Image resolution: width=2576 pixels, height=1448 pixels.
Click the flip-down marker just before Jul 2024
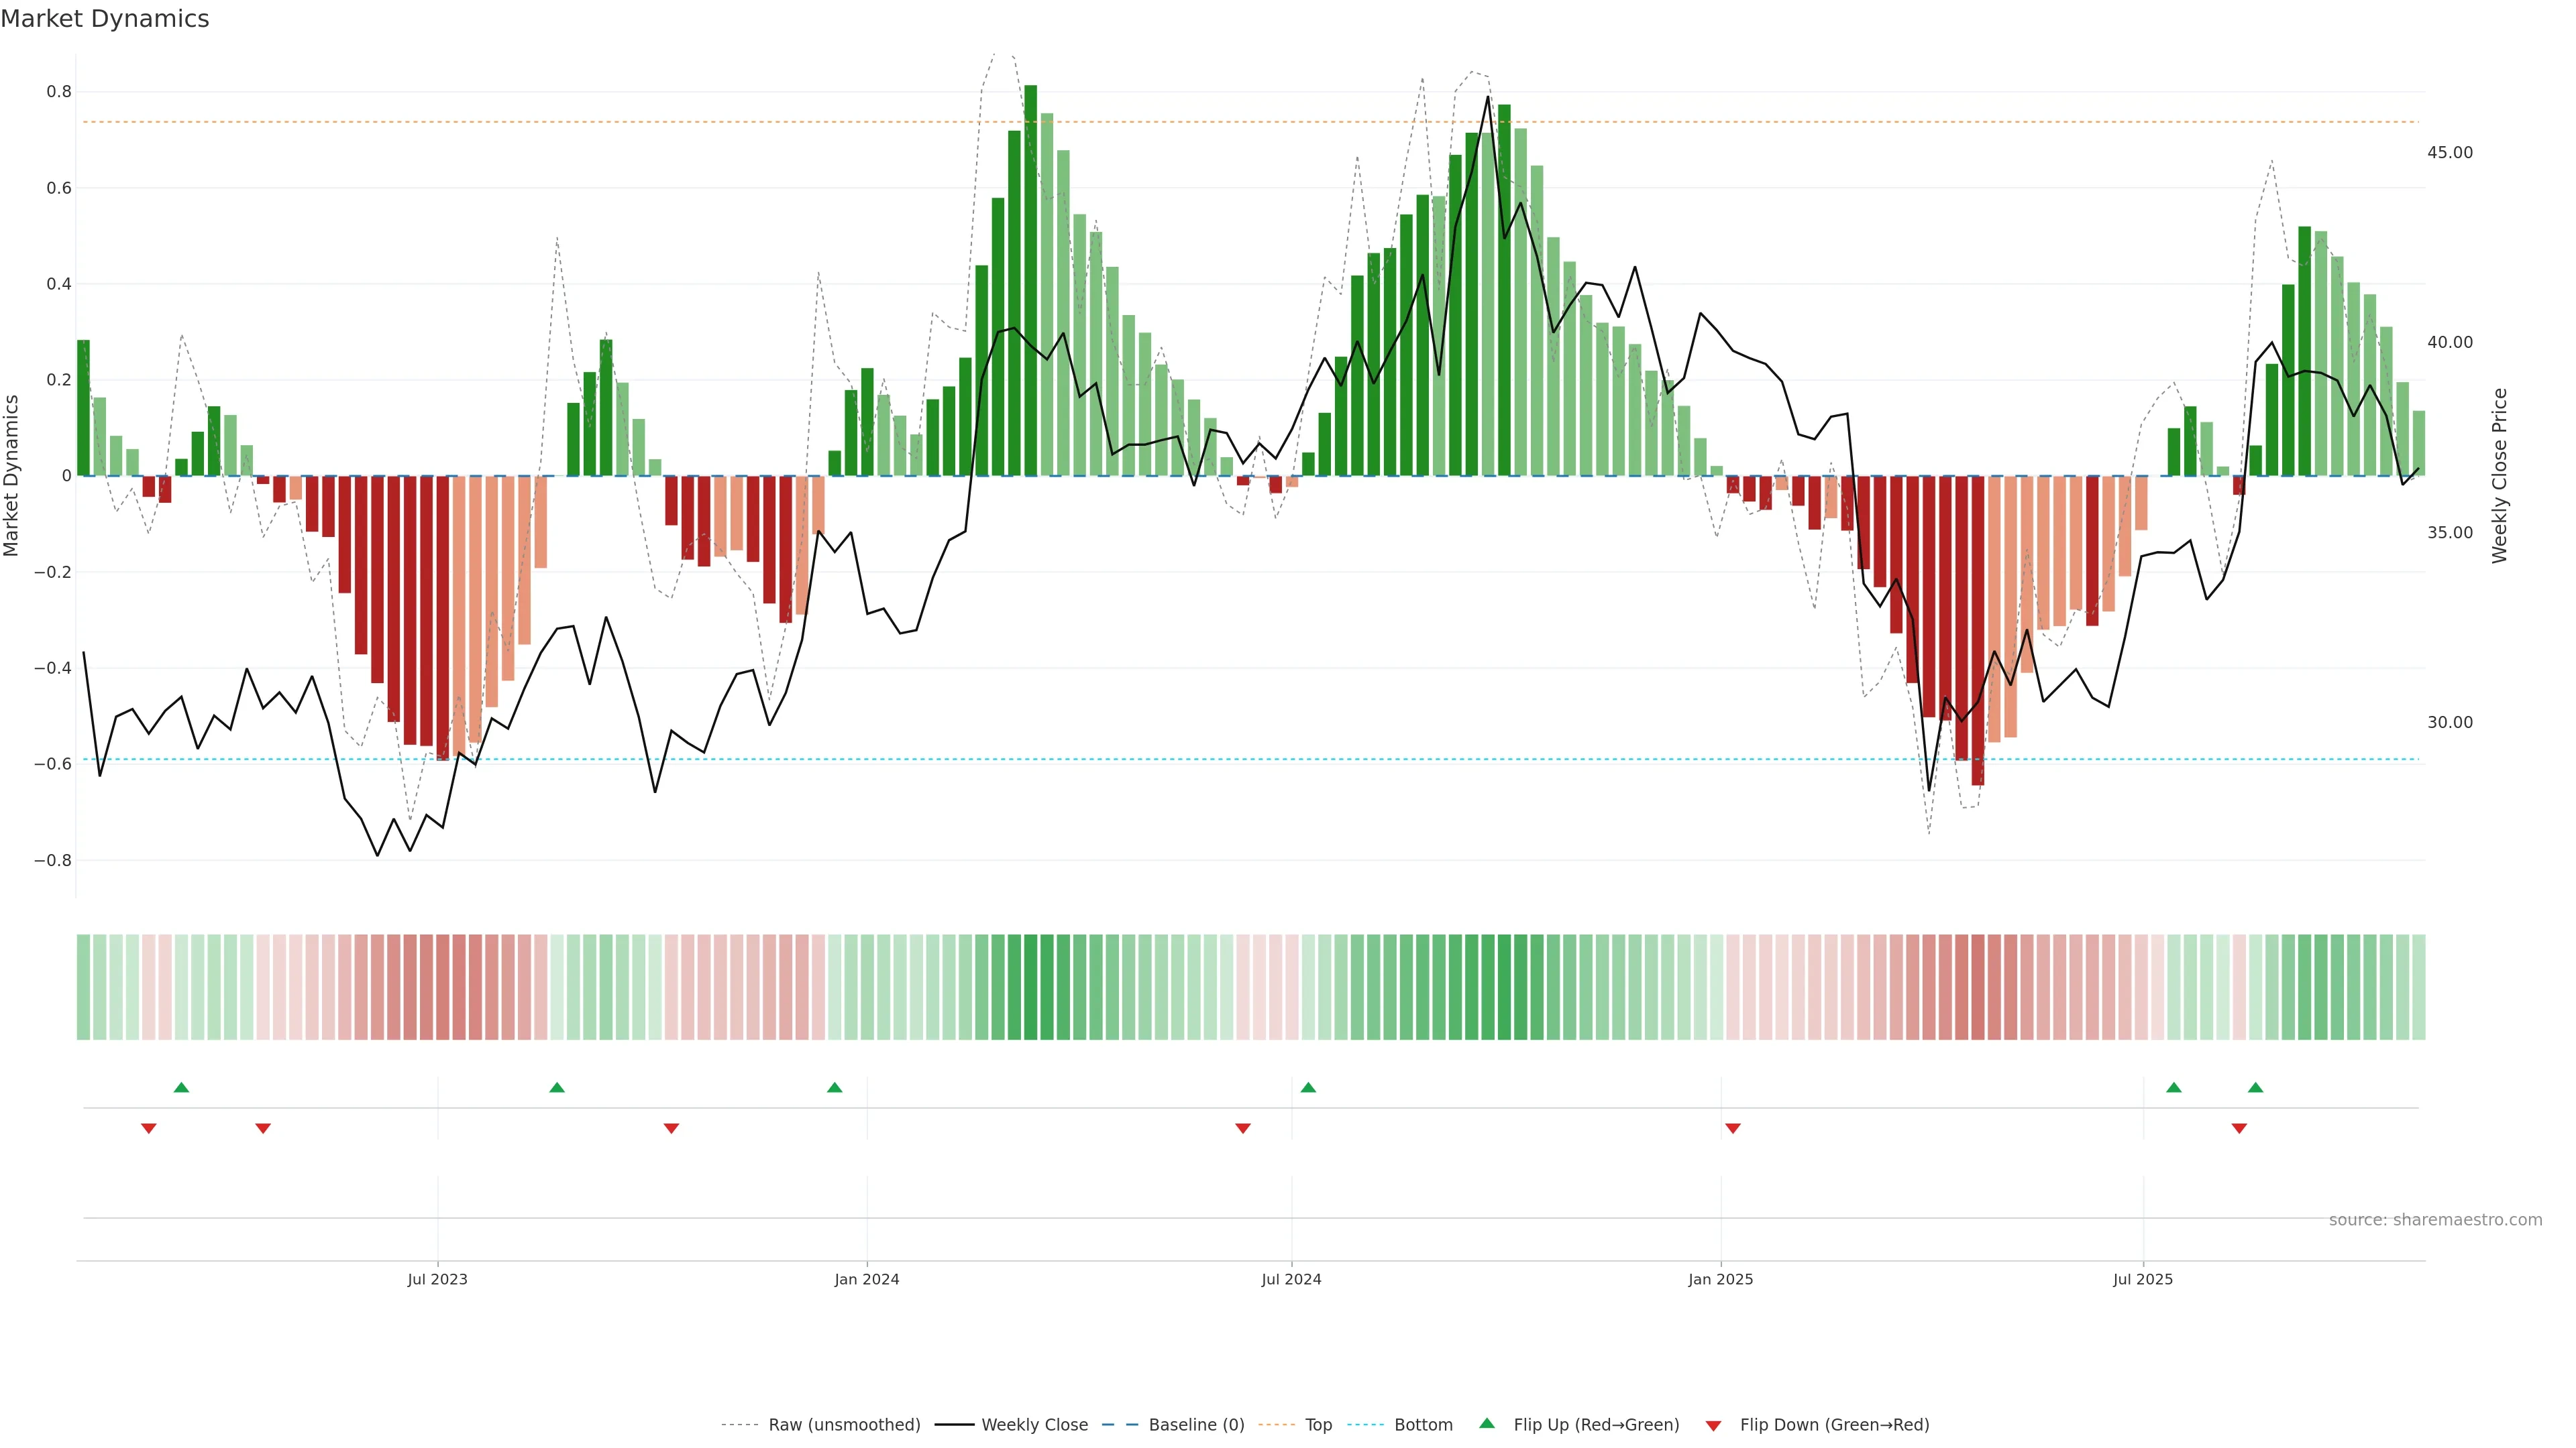tap(1243, 1128)
